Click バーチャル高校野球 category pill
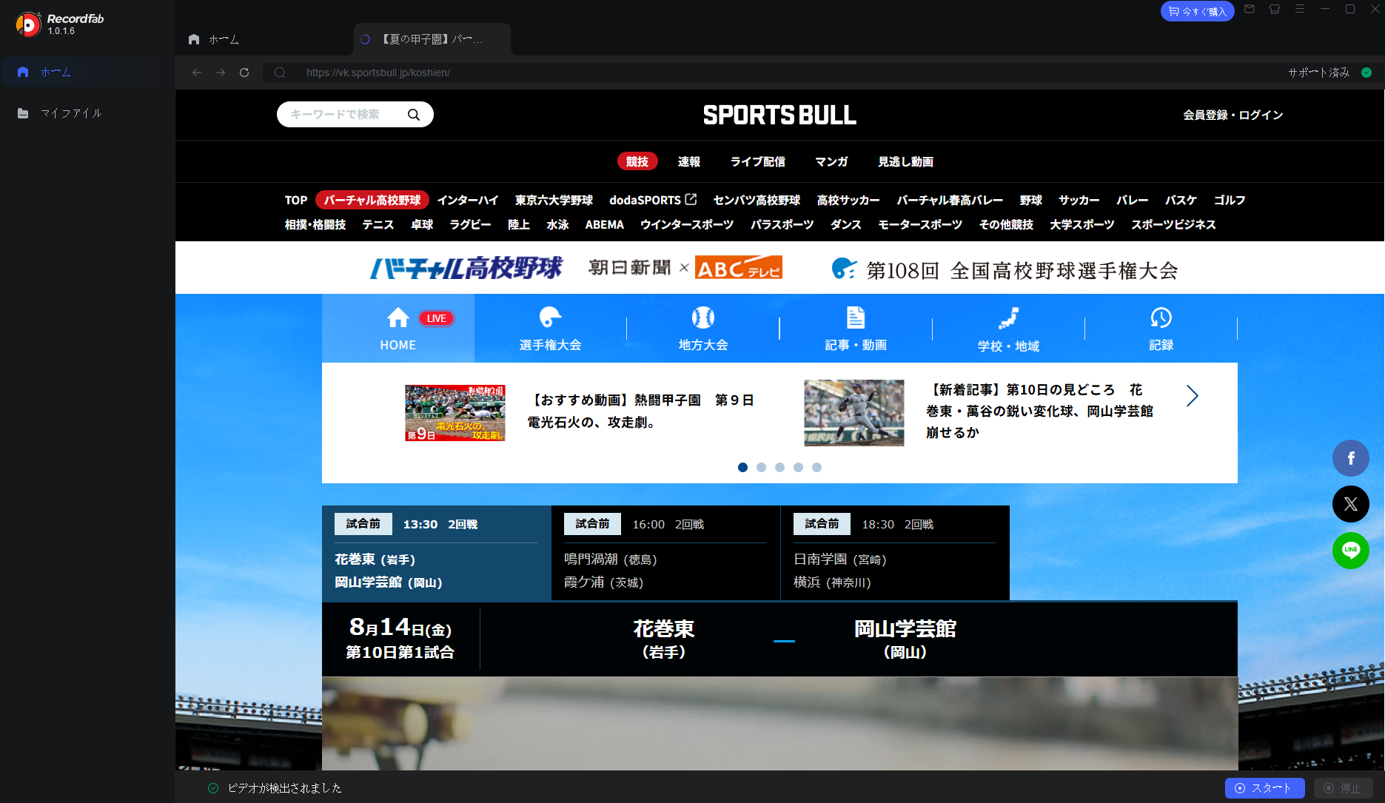Viewport: 1385px width, 803px height. coord(372,200)
